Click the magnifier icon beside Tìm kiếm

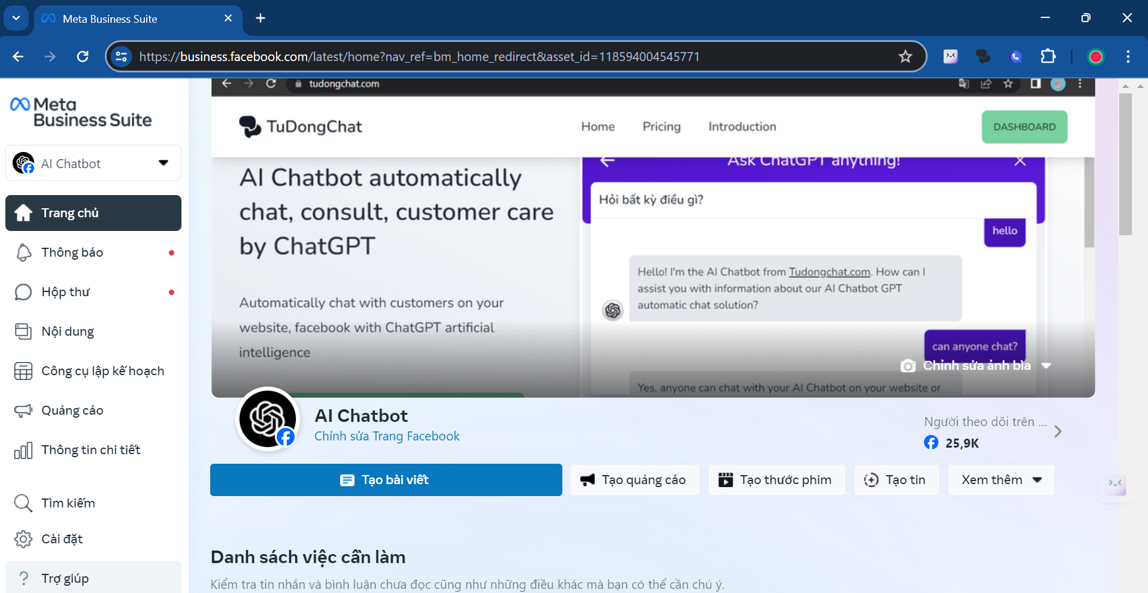coord(23,503)
